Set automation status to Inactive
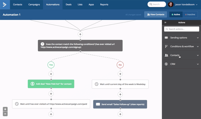Screen dimensions: 201x119 [x=190, y=14]
